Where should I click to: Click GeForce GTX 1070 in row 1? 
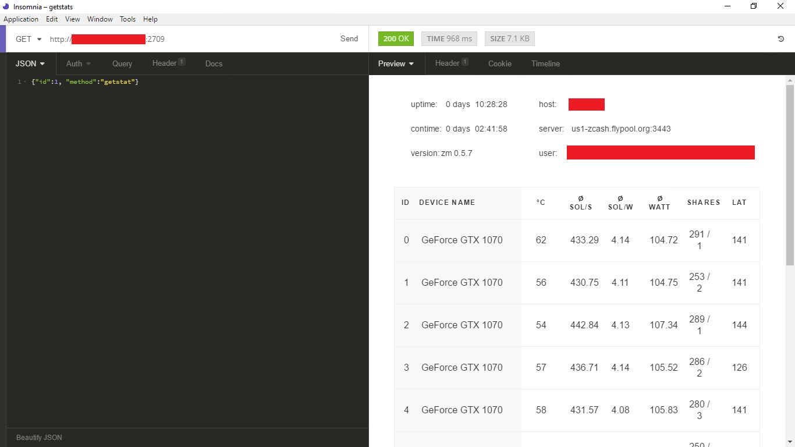pyautogui.click(x=462, y=282)
